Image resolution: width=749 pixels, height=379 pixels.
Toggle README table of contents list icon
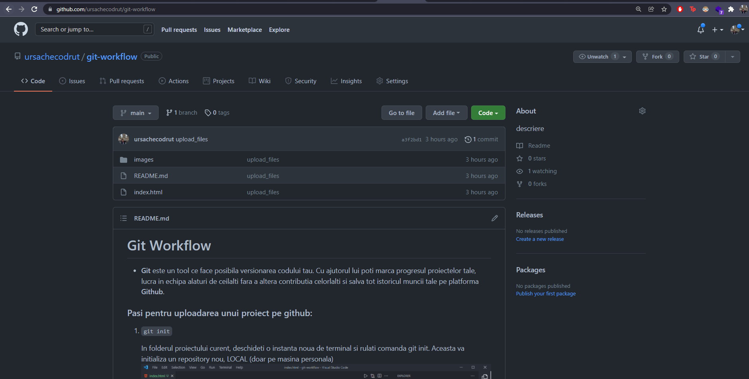pyautogui.click(x=124, y=218)
